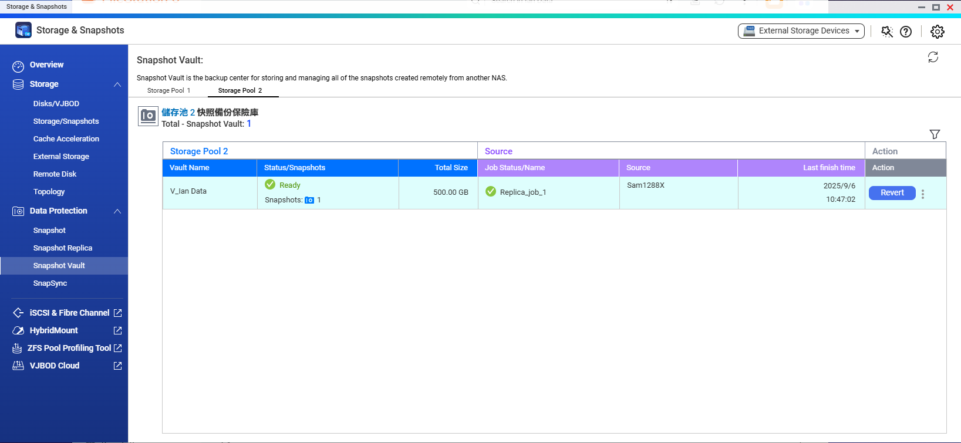
Task: Click the external storage drive icon
Action: [x=749, y=31]
